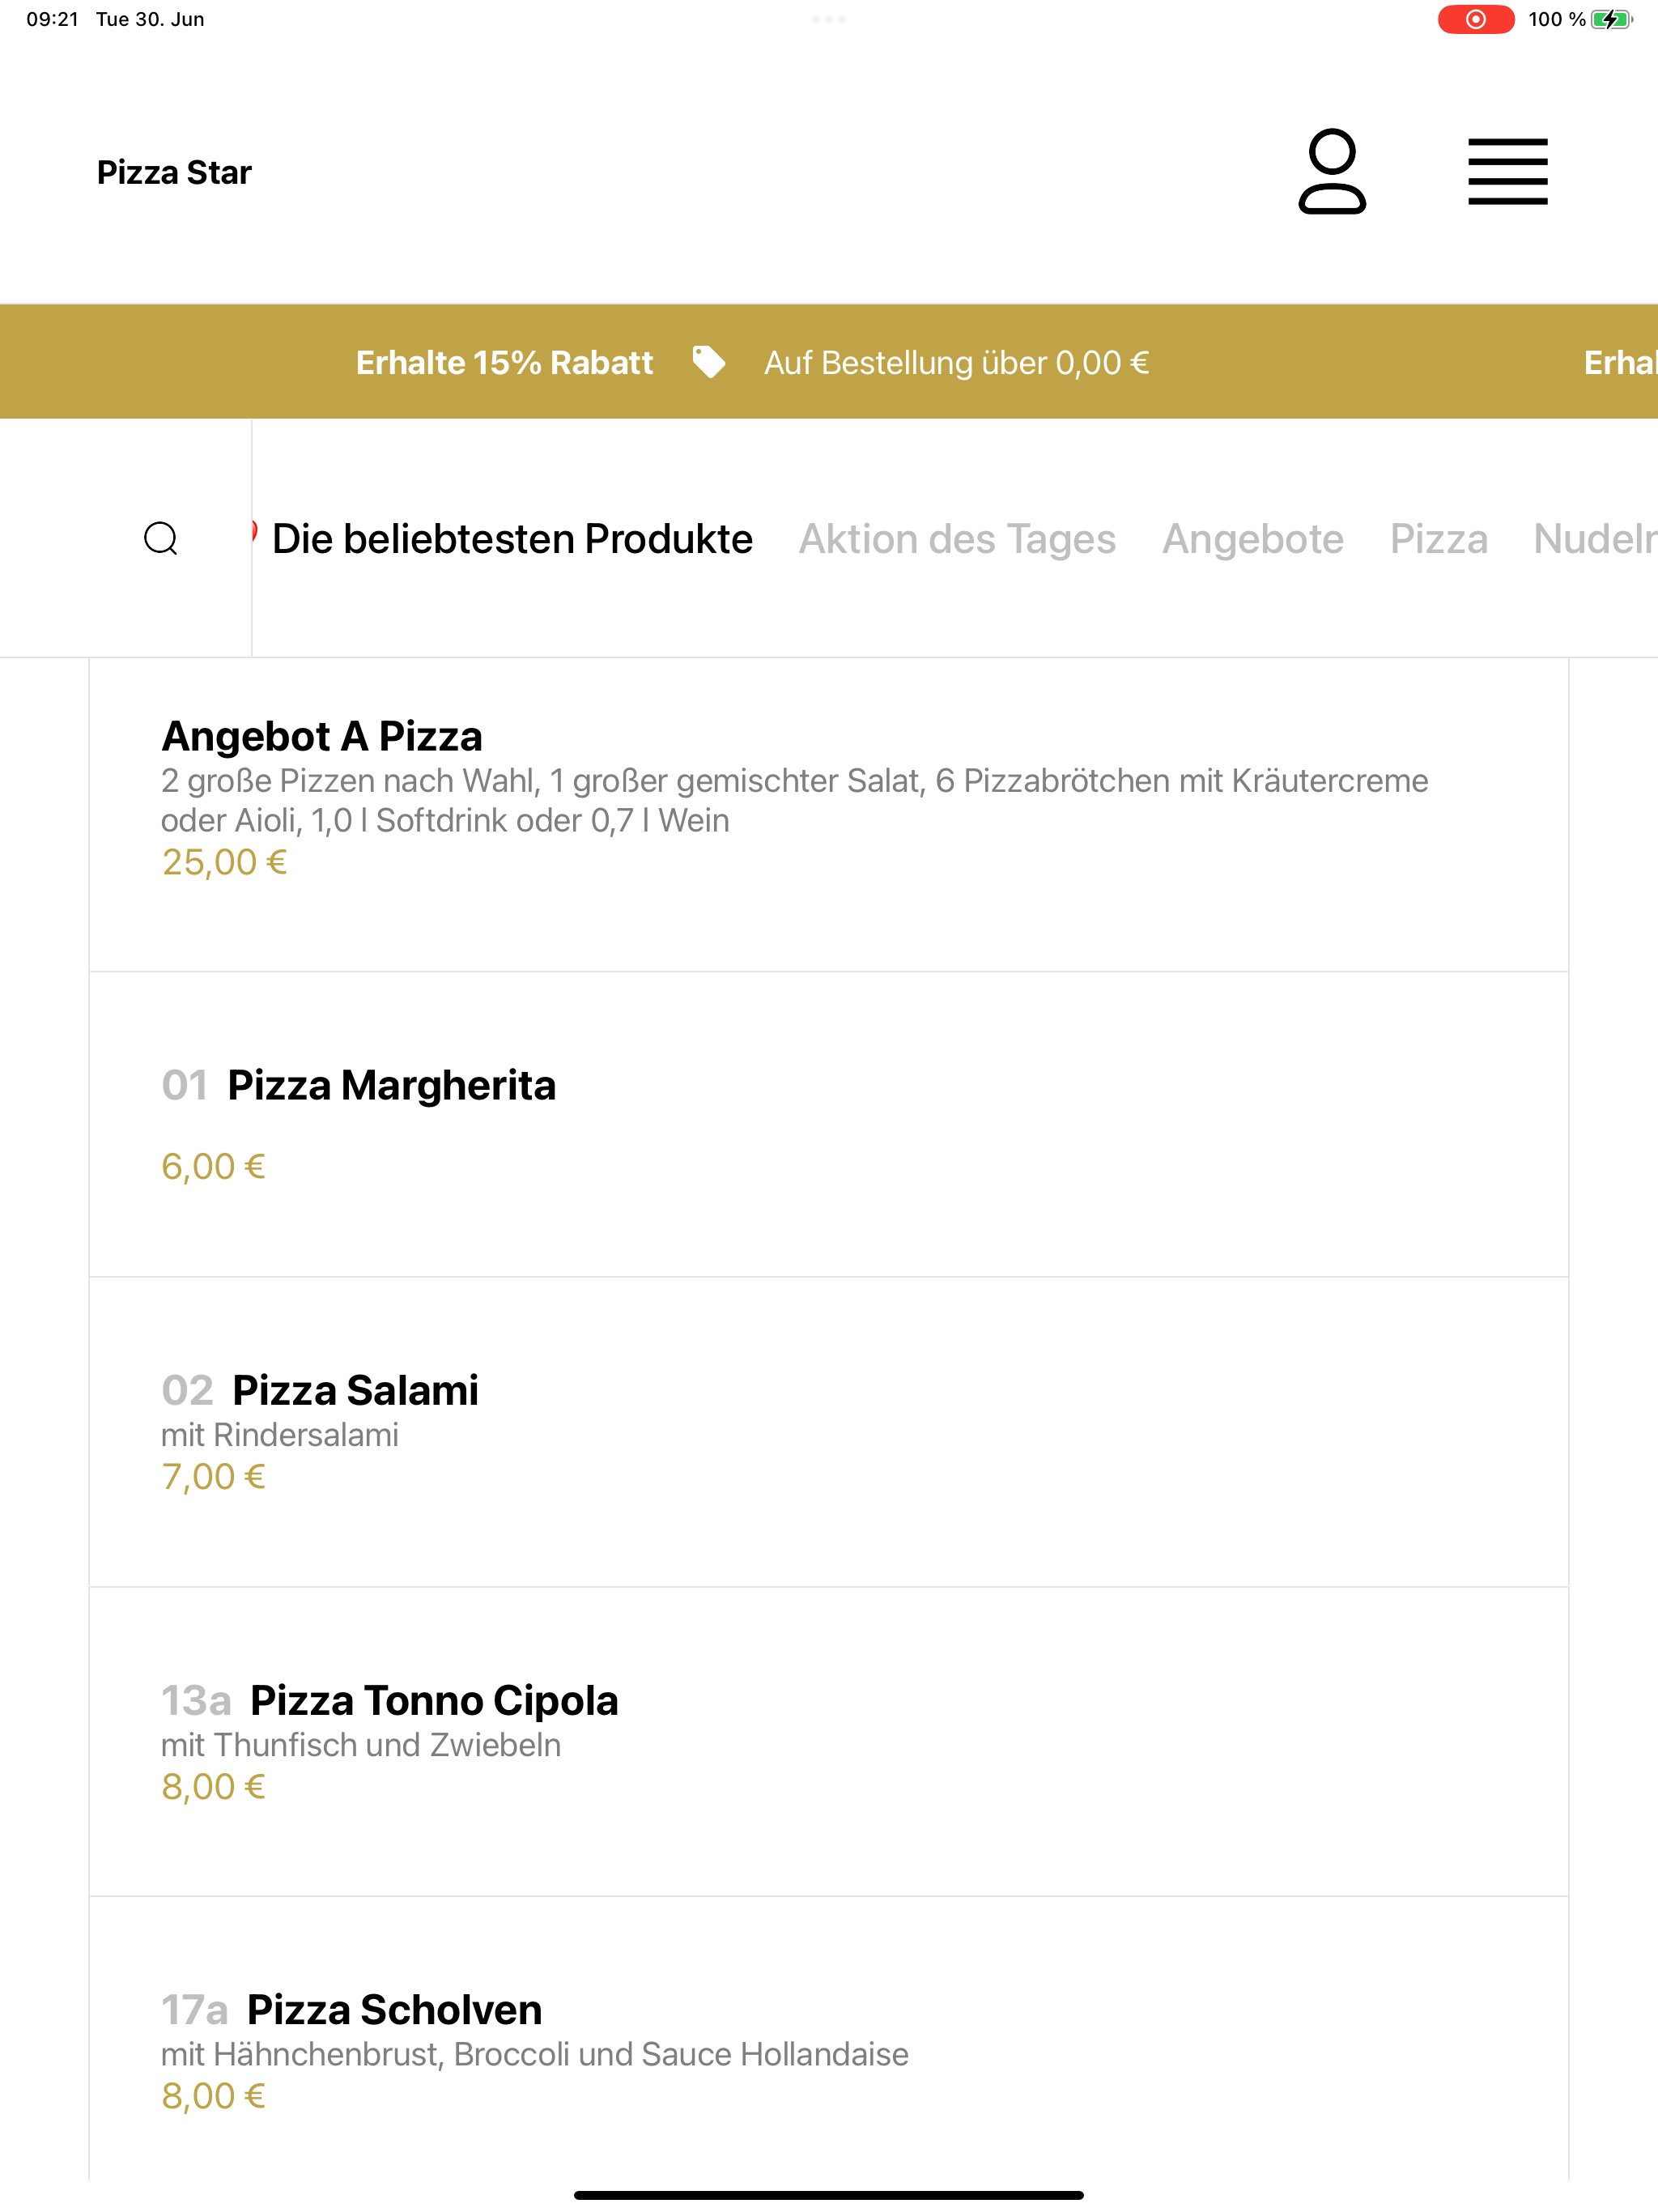
Task: Click the 2 große Pizzen nach Wahl description
Action: 794,800
